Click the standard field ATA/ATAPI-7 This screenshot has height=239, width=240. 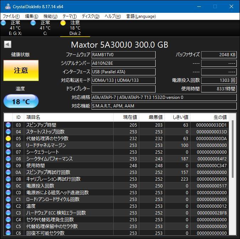click(x=164, y=97)
